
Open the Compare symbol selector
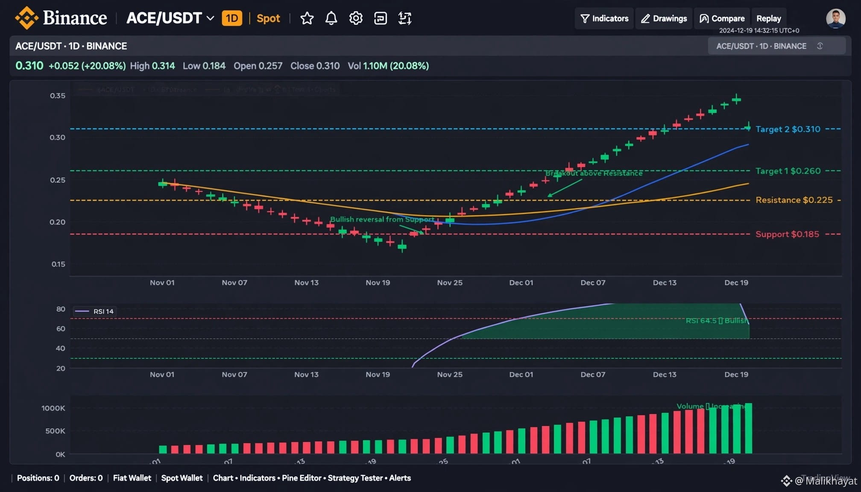pyautogui.click(x=722, y=18)
